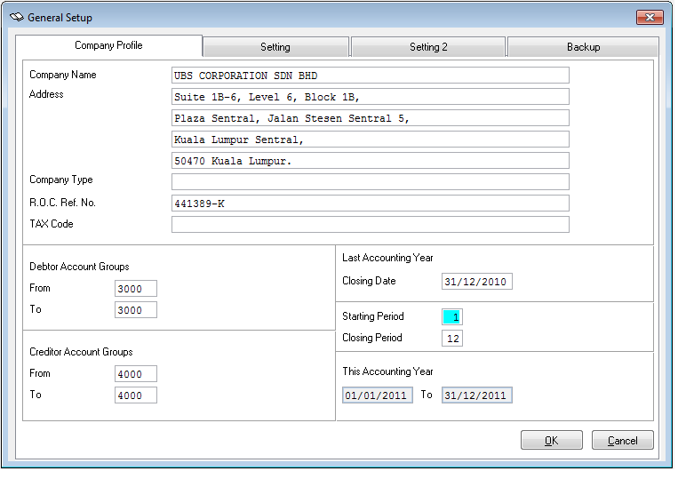Edit Debtor Account Groups To field
Image resolution: width=678 pixels, height=479 pixels.
point(136,309)
